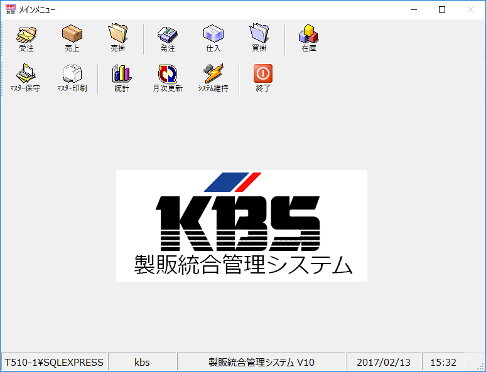The width and height of the screenshot is (486, 372).
Task: Launch the 発注 (purchase order) fax icon
Action: click(168, 39)
